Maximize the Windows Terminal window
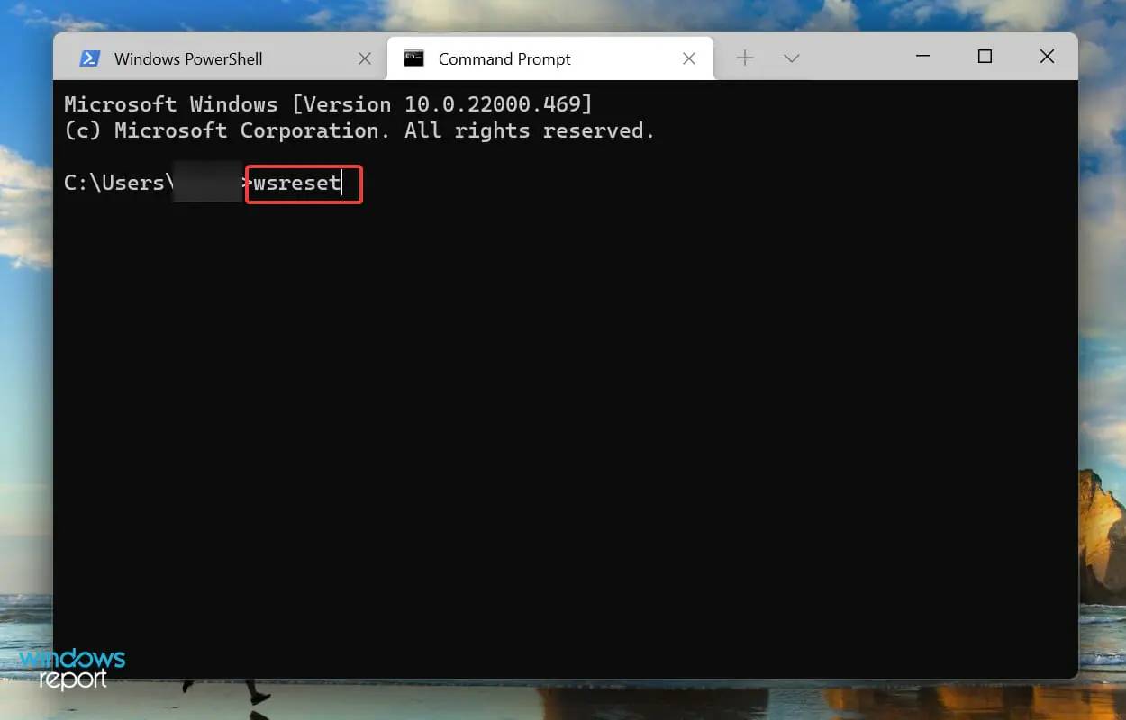Image resolution: width=1126 pixels, height=720 pixels. (x=985, y=57)
